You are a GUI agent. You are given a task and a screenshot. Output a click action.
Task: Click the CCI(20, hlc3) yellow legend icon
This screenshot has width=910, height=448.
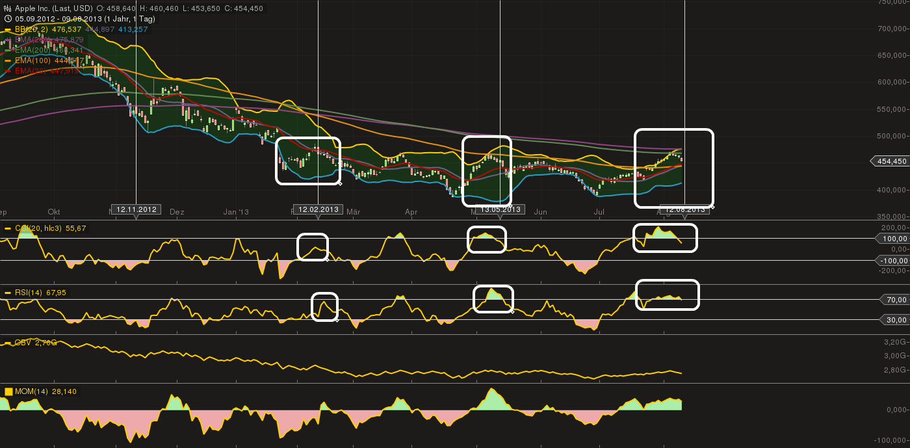pyautogui.click(x=7, y=229)
